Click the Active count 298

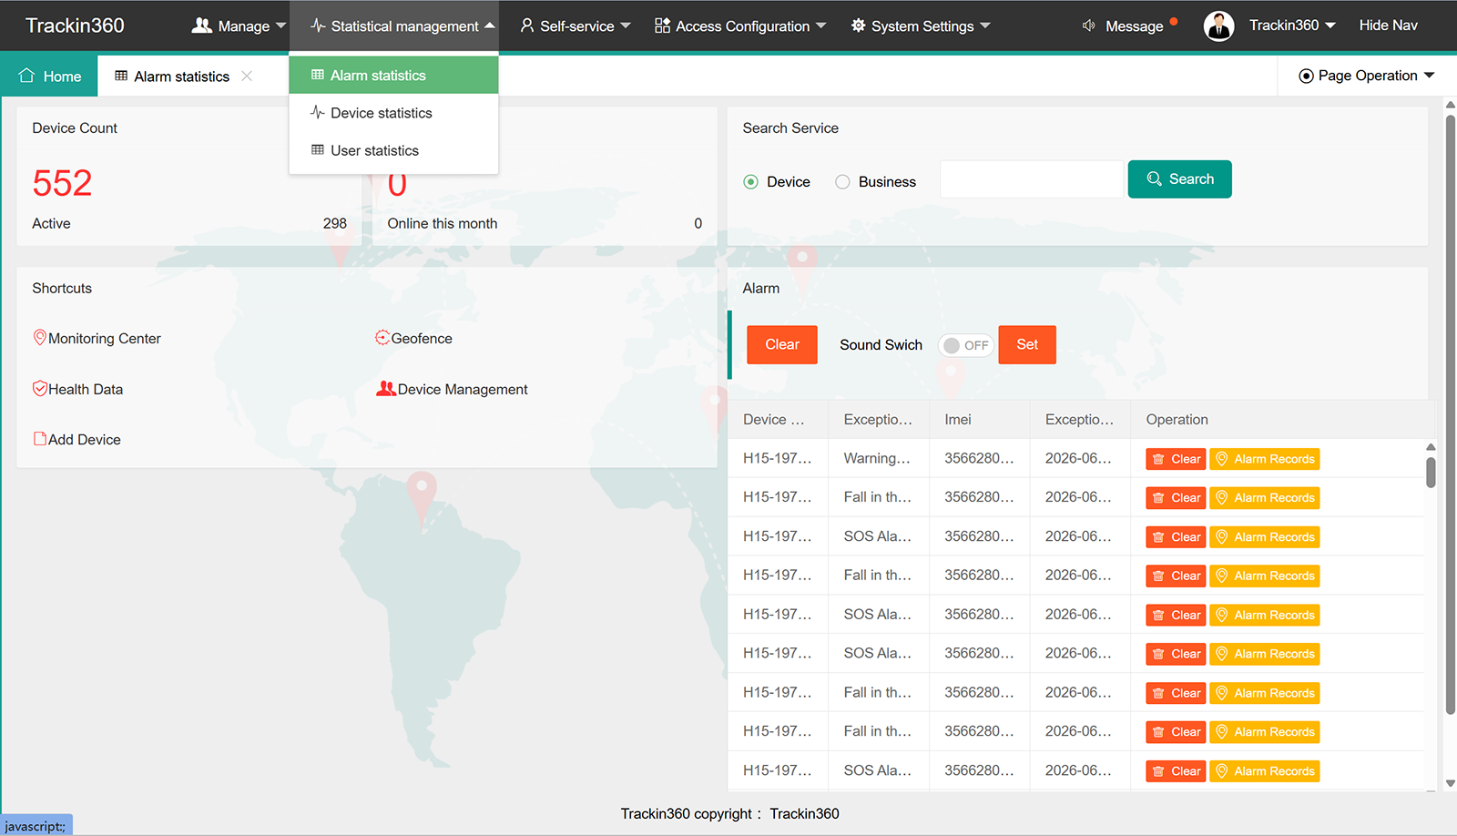pyautogui.click(x=335, y=223)
